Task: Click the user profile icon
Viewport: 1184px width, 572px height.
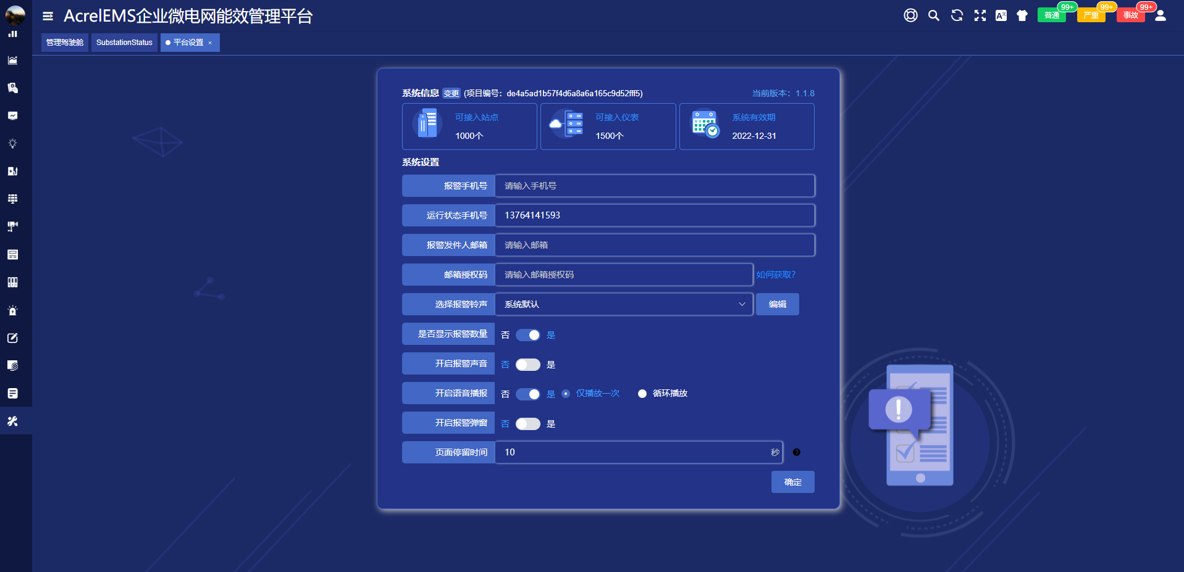Action: point(1161,15)
